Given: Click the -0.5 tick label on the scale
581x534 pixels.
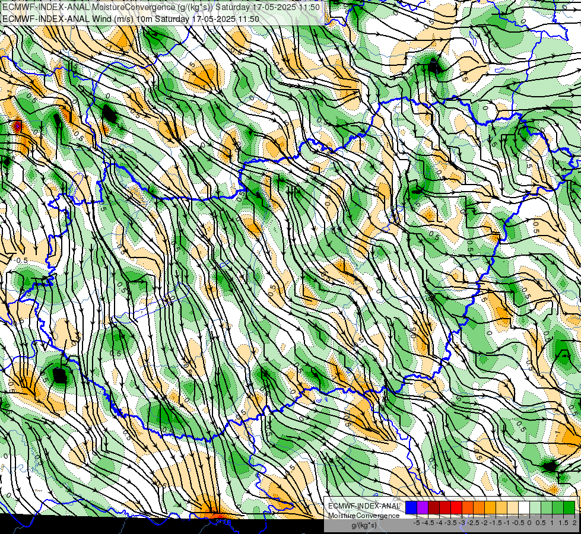Looking at the screenshot, I should pos(518,523).
